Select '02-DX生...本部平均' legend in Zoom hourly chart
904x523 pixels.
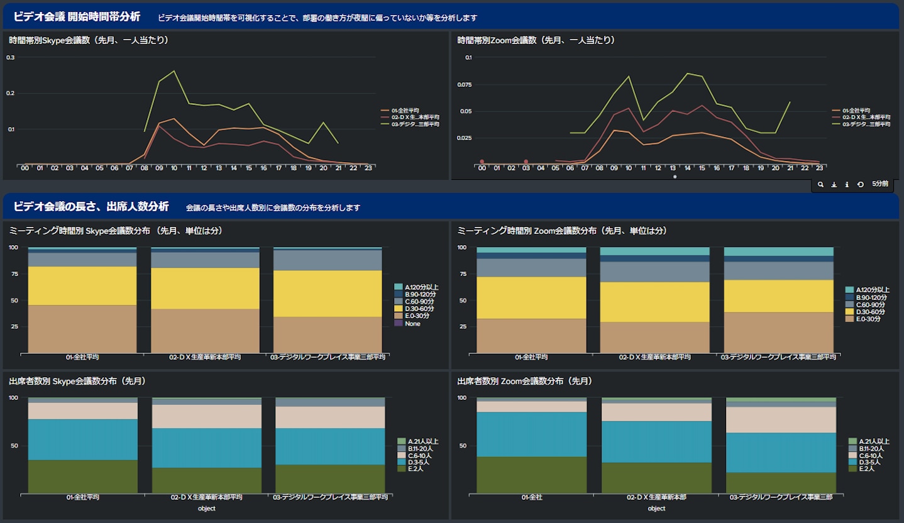(x=861, y=117)
